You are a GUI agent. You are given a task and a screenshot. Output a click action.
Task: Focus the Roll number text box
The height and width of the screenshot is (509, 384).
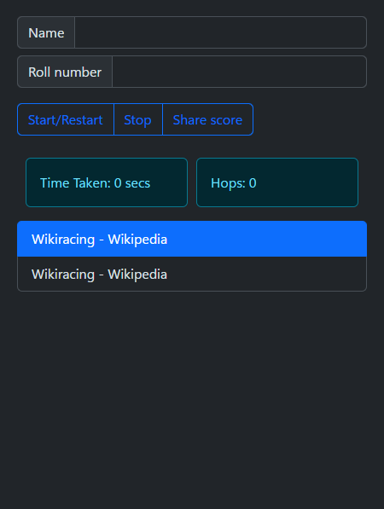click(240, 72)
